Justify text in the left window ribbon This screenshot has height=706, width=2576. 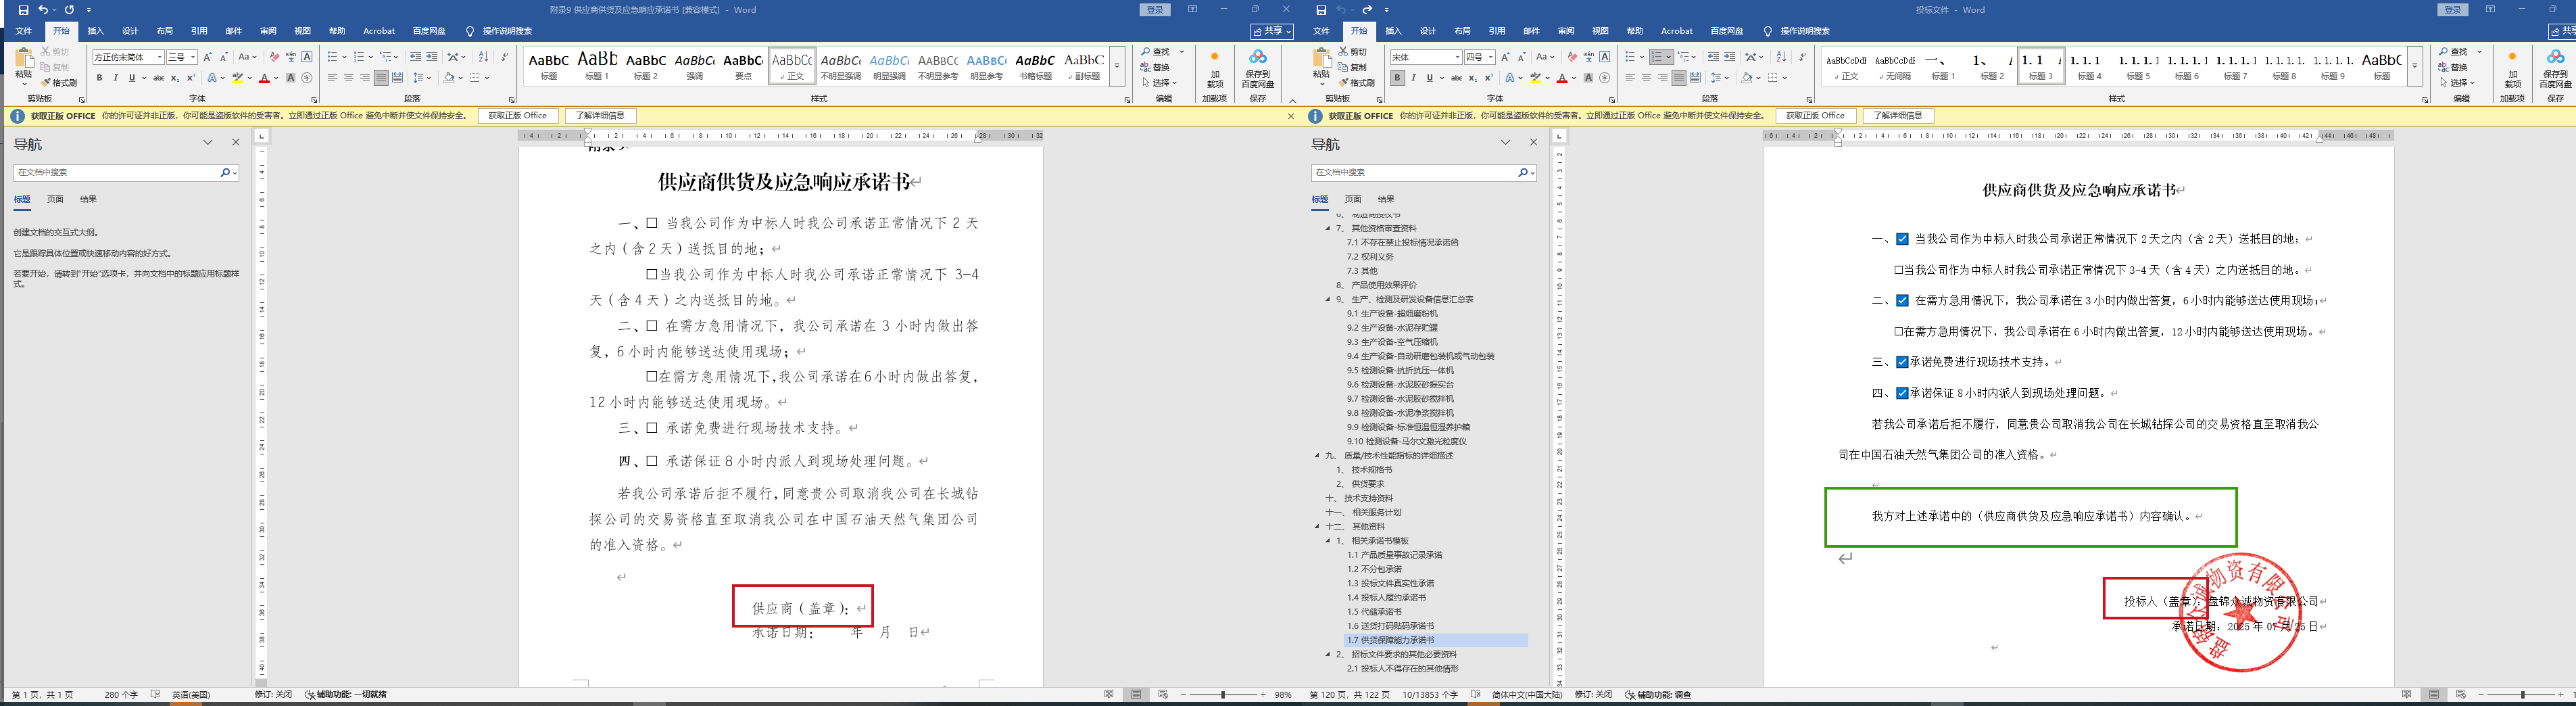pos(381,78)
